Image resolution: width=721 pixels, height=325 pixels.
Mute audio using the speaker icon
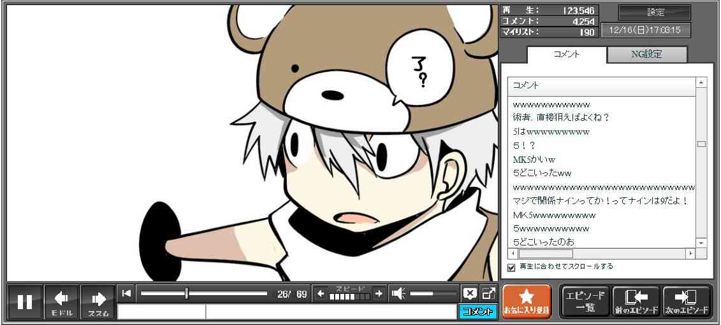(398, 293)
